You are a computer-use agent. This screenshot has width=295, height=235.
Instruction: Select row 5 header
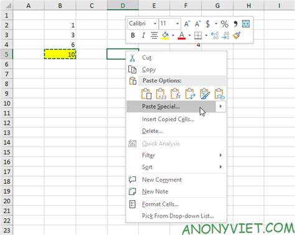tap(6, 54)
